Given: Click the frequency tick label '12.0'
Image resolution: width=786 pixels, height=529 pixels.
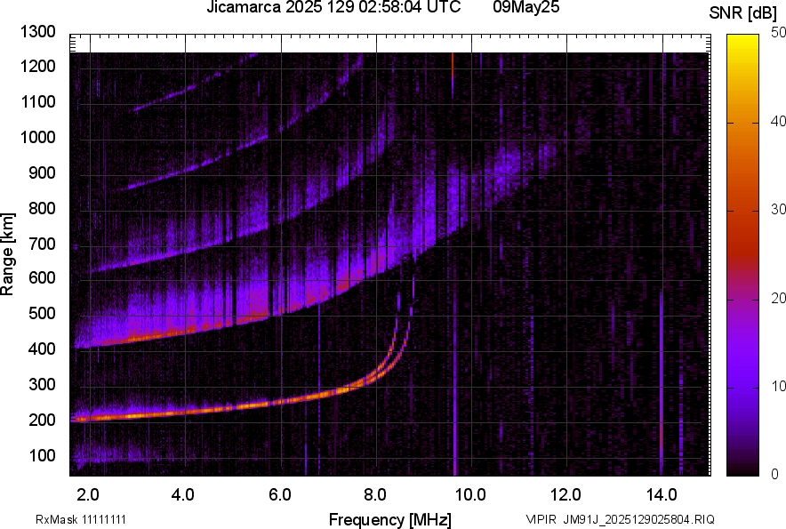Looking at the screenshot, I should pyautogui.click(x=565, y=495).
